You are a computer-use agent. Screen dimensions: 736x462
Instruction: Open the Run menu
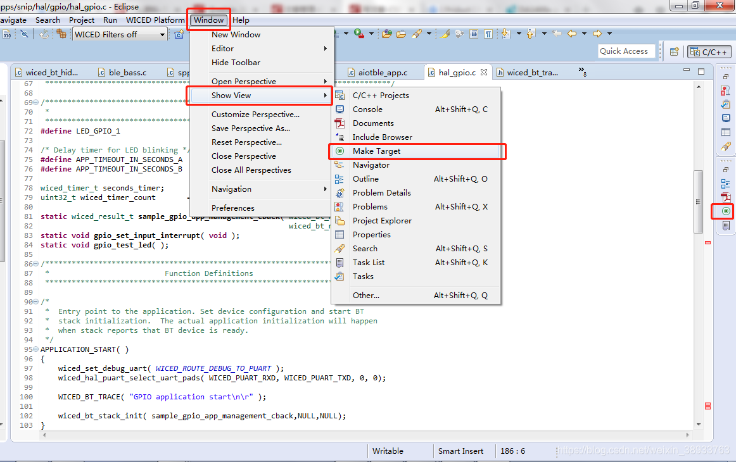pos(110,20)
